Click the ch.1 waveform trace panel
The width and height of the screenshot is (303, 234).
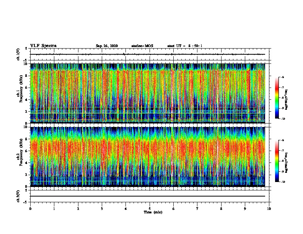150,54
